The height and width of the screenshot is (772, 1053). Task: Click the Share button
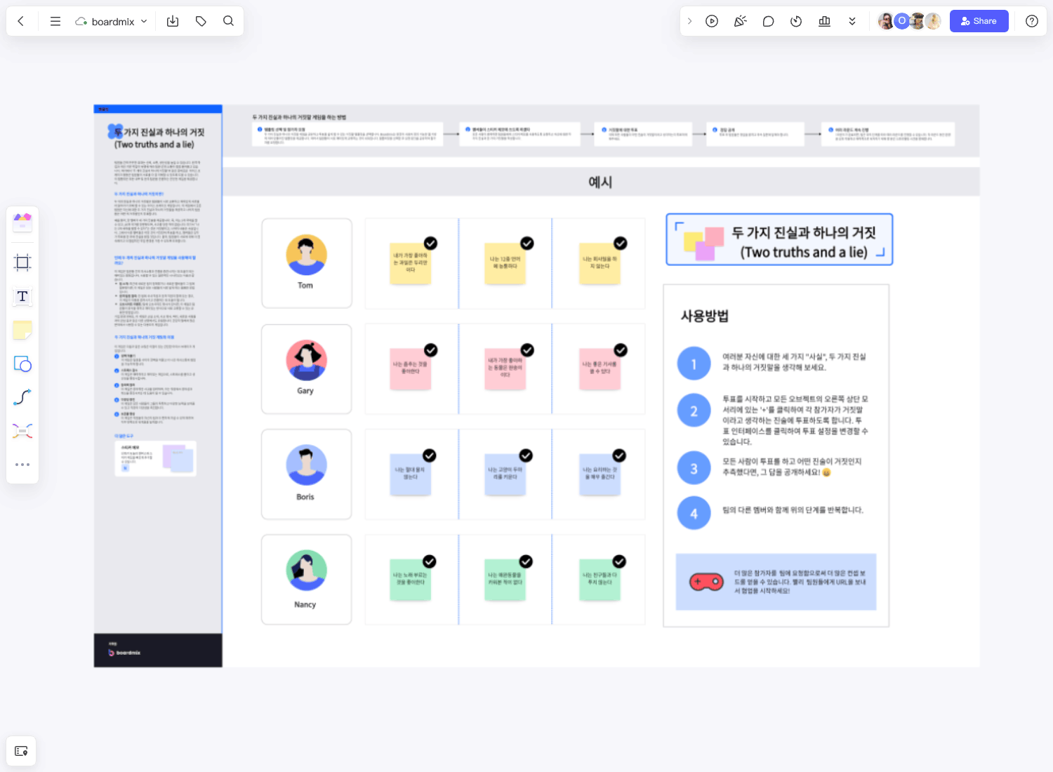[x=979, y=21]
